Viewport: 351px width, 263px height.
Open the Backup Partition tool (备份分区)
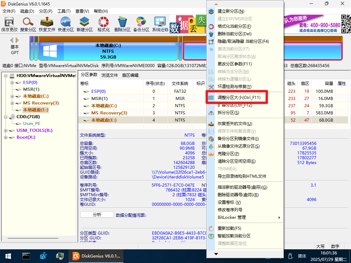pyautogui.click(x=141, y=24)
